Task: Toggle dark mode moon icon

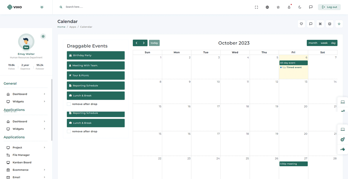Action: [x=300, y=7]
